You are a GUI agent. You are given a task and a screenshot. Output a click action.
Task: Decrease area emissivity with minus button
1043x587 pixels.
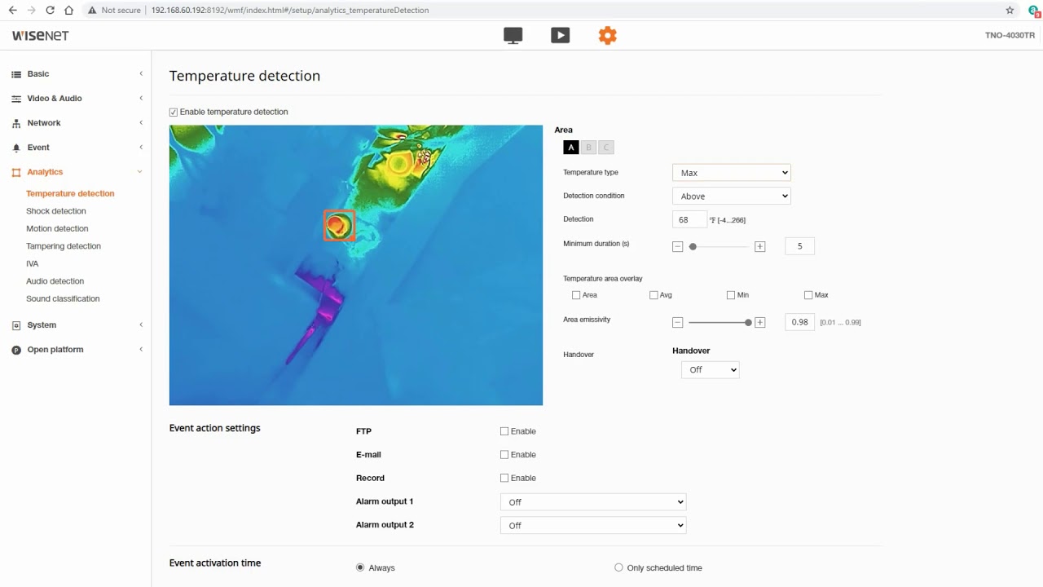[677, 322]
